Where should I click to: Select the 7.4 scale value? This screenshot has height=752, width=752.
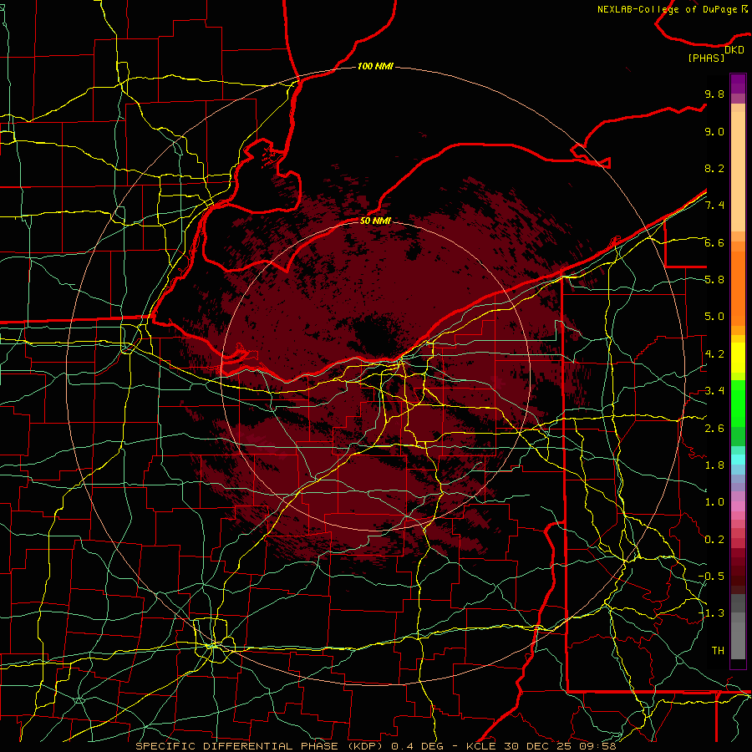click(714, 206)
